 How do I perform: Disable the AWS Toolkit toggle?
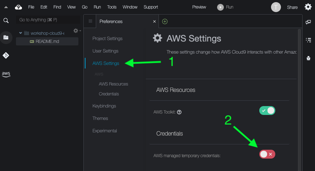[x=267, y=111]
